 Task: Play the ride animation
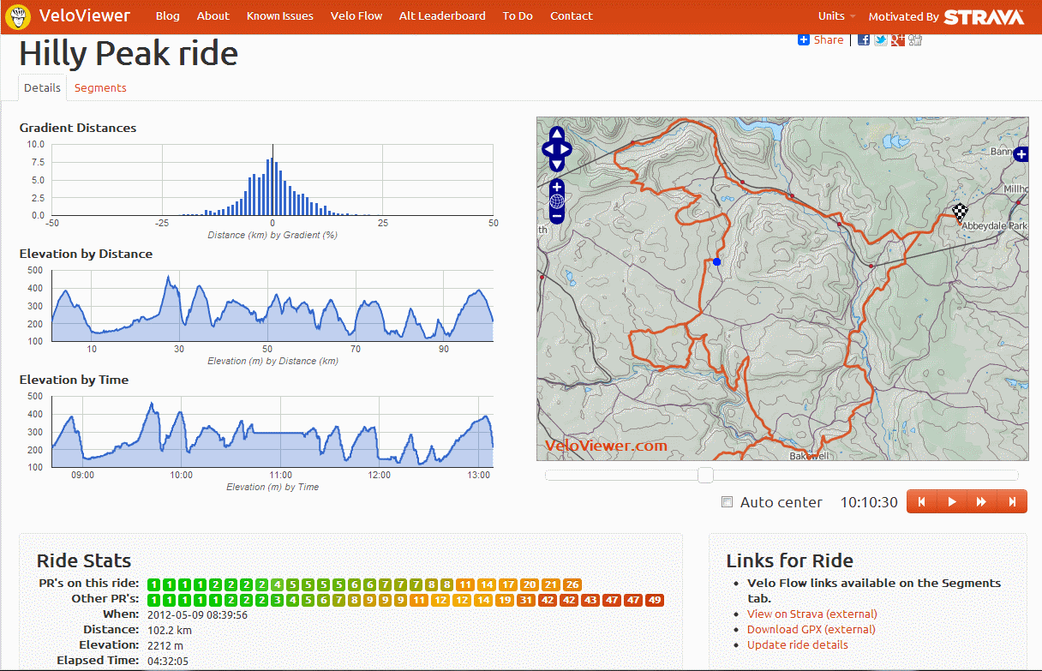[951, 502]
